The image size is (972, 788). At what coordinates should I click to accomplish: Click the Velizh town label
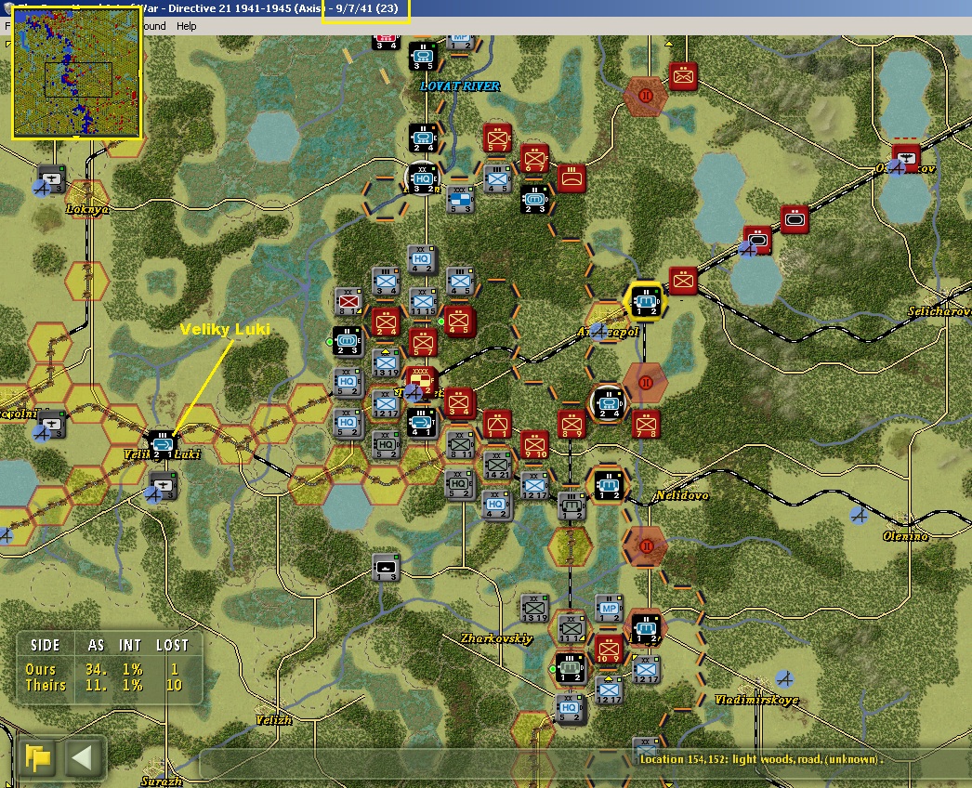[x=273, y=720]
